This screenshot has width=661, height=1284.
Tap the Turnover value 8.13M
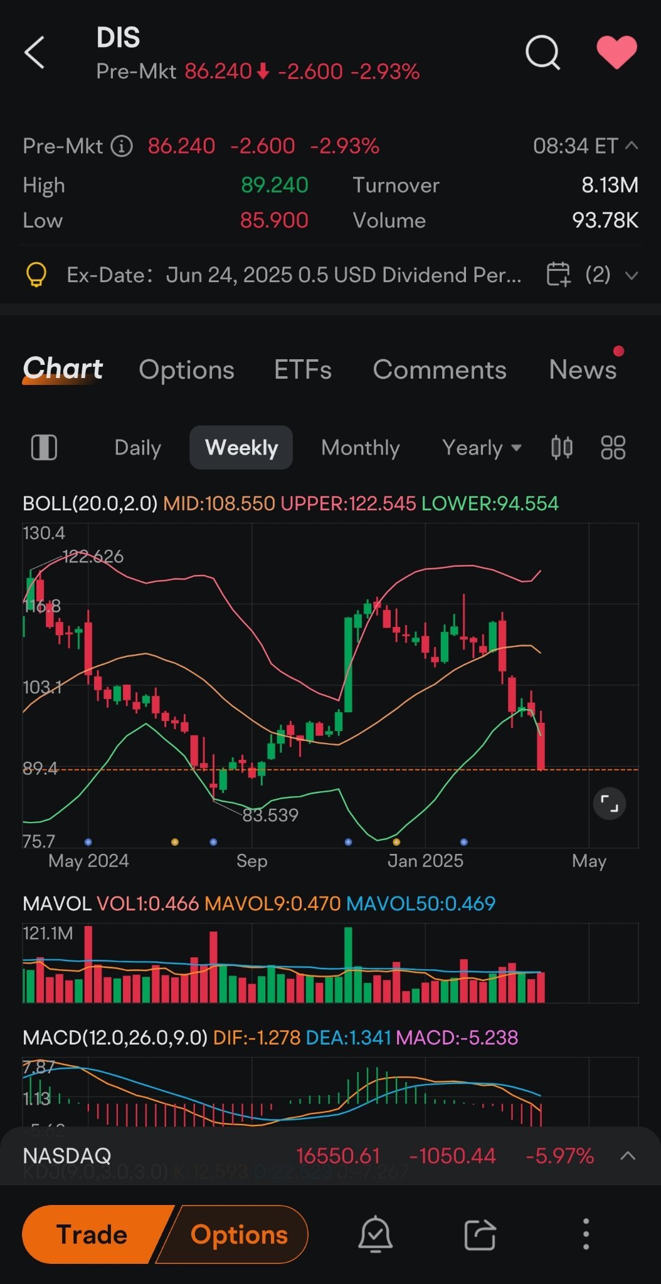click(610, 185)
